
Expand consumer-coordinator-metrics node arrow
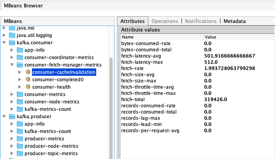12,57
